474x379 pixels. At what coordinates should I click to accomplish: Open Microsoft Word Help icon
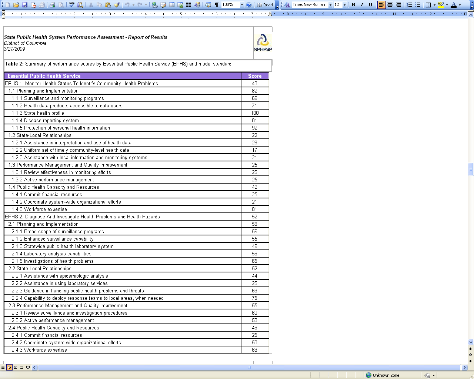click(x=249, y=5)
